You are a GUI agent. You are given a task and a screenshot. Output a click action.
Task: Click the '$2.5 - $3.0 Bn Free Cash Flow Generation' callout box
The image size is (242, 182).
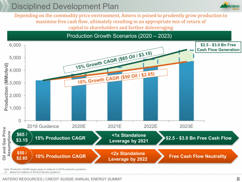click(218, 47)
